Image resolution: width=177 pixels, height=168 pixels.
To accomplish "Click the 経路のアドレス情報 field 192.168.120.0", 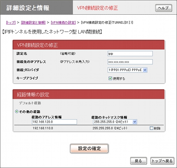I will tap(54, 122).
